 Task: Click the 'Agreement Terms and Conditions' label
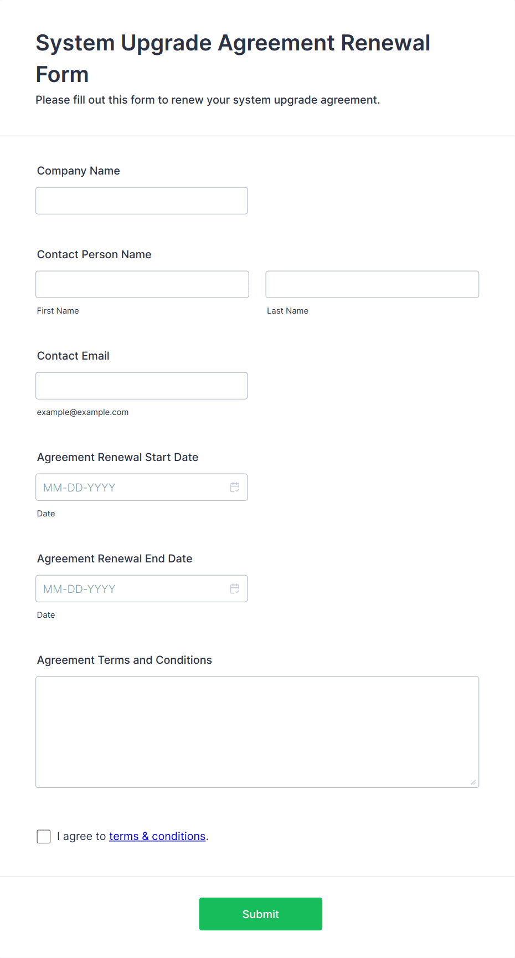click(125, 660)
